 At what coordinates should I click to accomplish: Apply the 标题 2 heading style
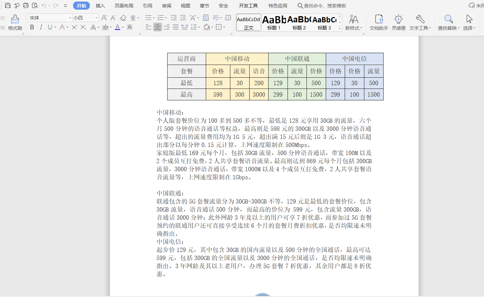click(299, 23)
